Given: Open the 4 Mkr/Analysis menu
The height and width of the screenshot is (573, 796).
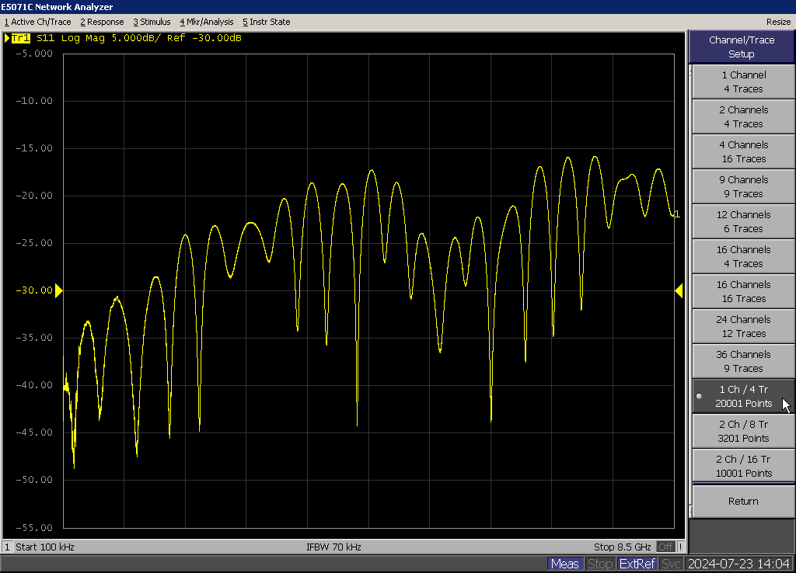Looking at the screenshot, I should point(206,22).
